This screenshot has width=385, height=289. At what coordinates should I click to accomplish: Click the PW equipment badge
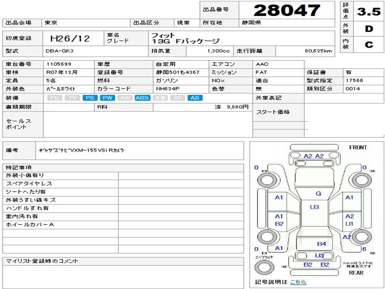pyautogui.click(x=107, y=98)
